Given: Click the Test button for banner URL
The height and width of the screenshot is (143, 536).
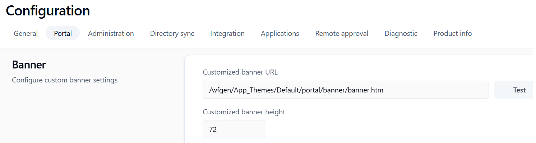Looking at the screenshot, I should pyautogui.click(x=515, y=90).
